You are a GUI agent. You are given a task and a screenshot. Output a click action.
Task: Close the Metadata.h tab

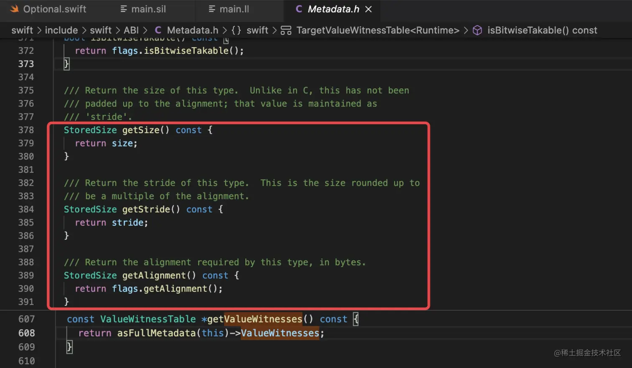point(368,9)
